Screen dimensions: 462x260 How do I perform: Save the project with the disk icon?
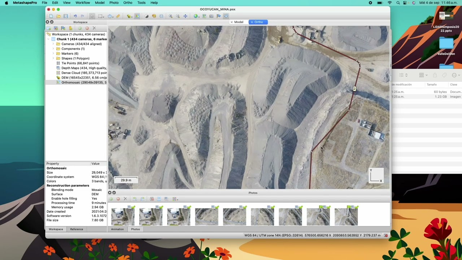click(66, 16)
